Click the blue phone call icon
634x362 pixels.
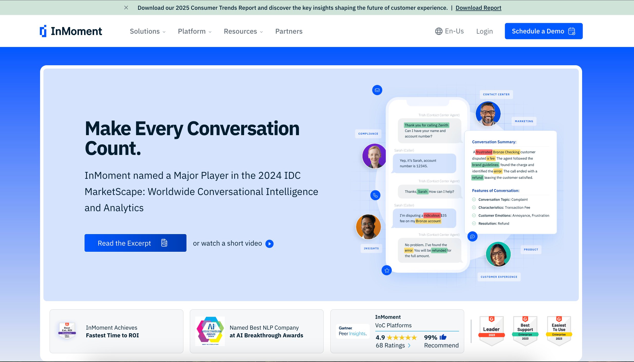pyautogui.click(x=375, y=195)
